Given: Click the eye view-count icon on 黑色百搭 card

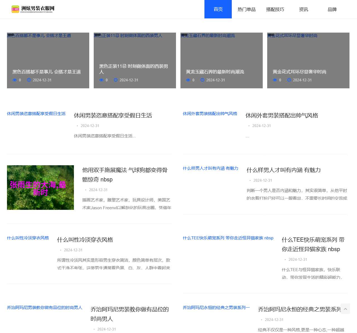Looking at the screenshot, I should [x=15, y=80].
